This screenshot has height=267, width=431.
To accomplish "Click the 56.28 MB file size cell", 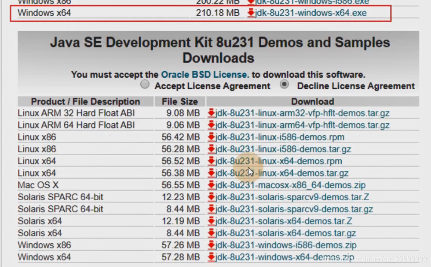I will pyautogui.click(x=181, y=149).
